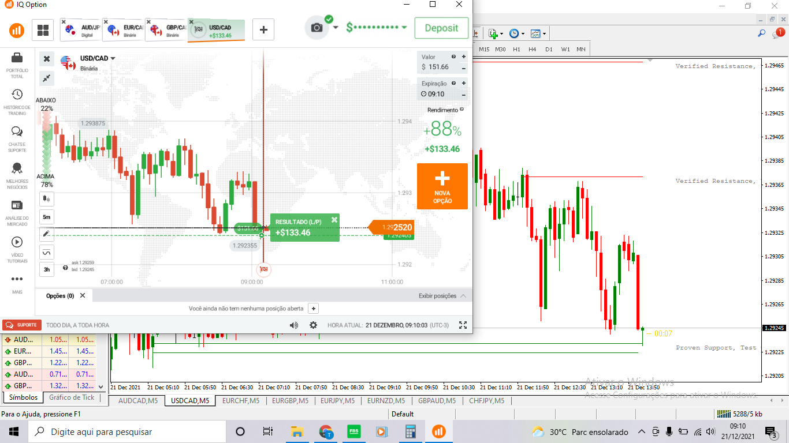Click the chart grid layout icon
Image resolution: width=789 pixels, height=443 pixels.
43,30
